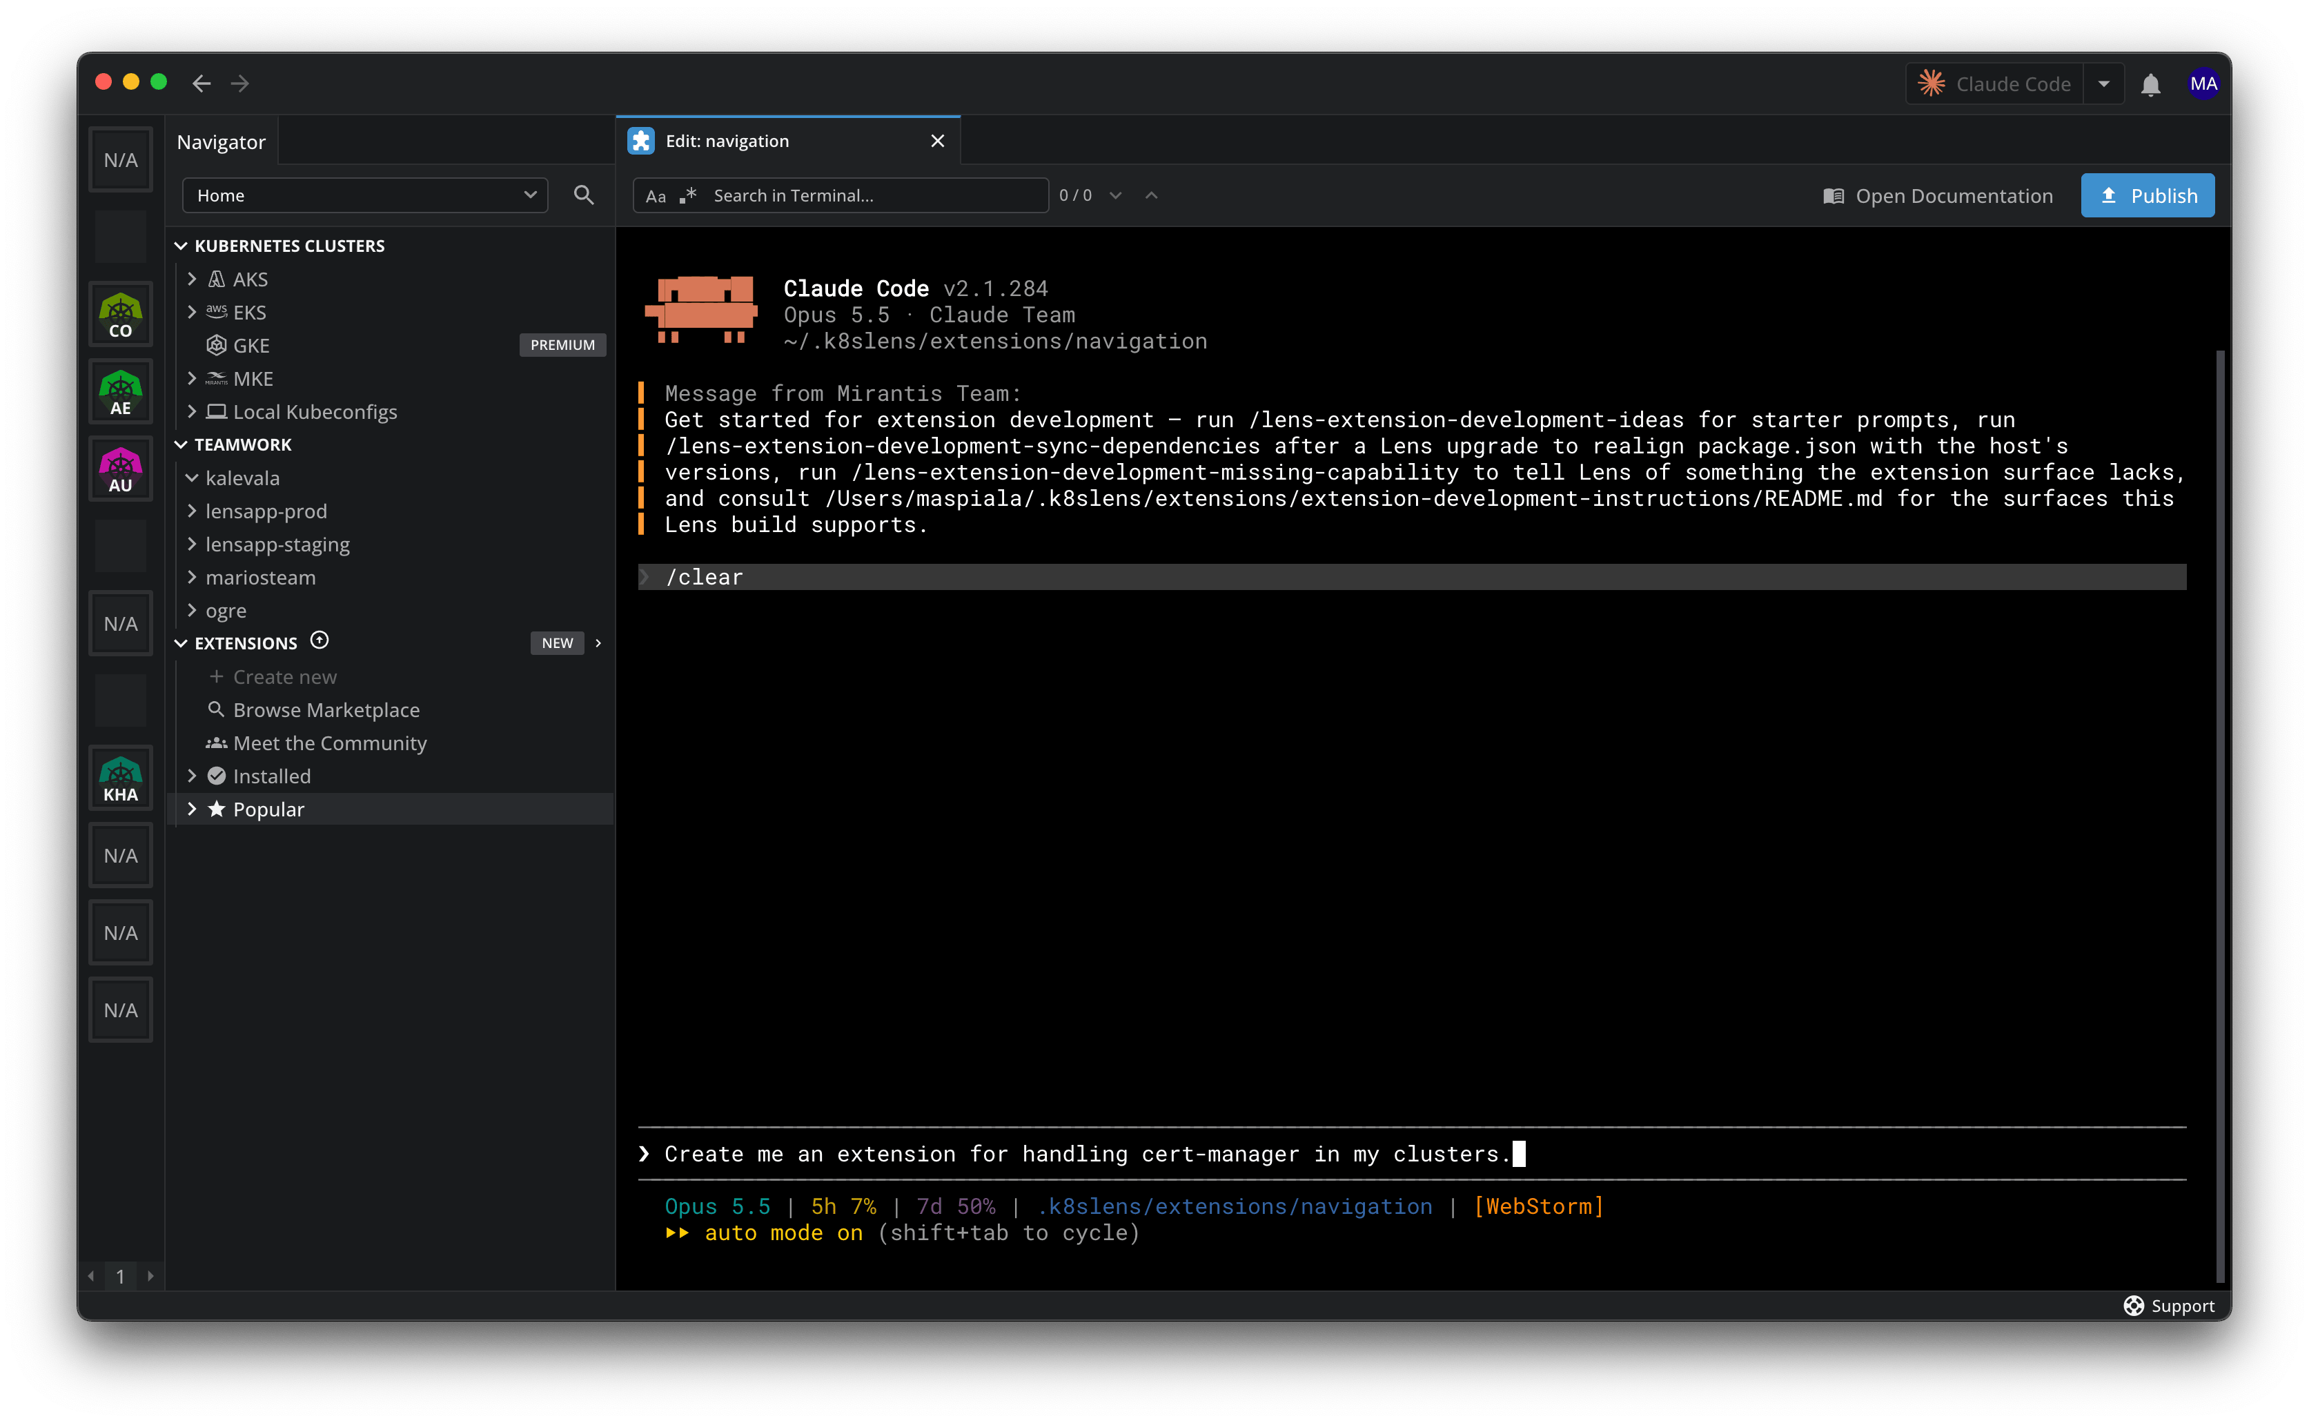The image size is (2309, 1423).
Task: Close the Edit: navigation tab
Action: coord(937,141)
